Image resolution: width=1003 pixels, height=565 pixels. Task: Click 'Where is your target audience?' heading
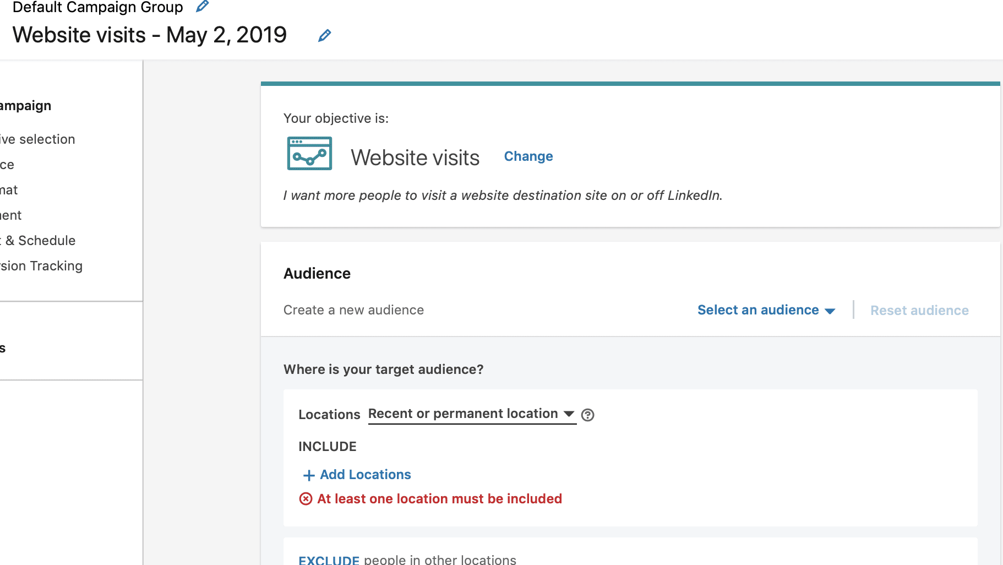[x=384, y=370]
